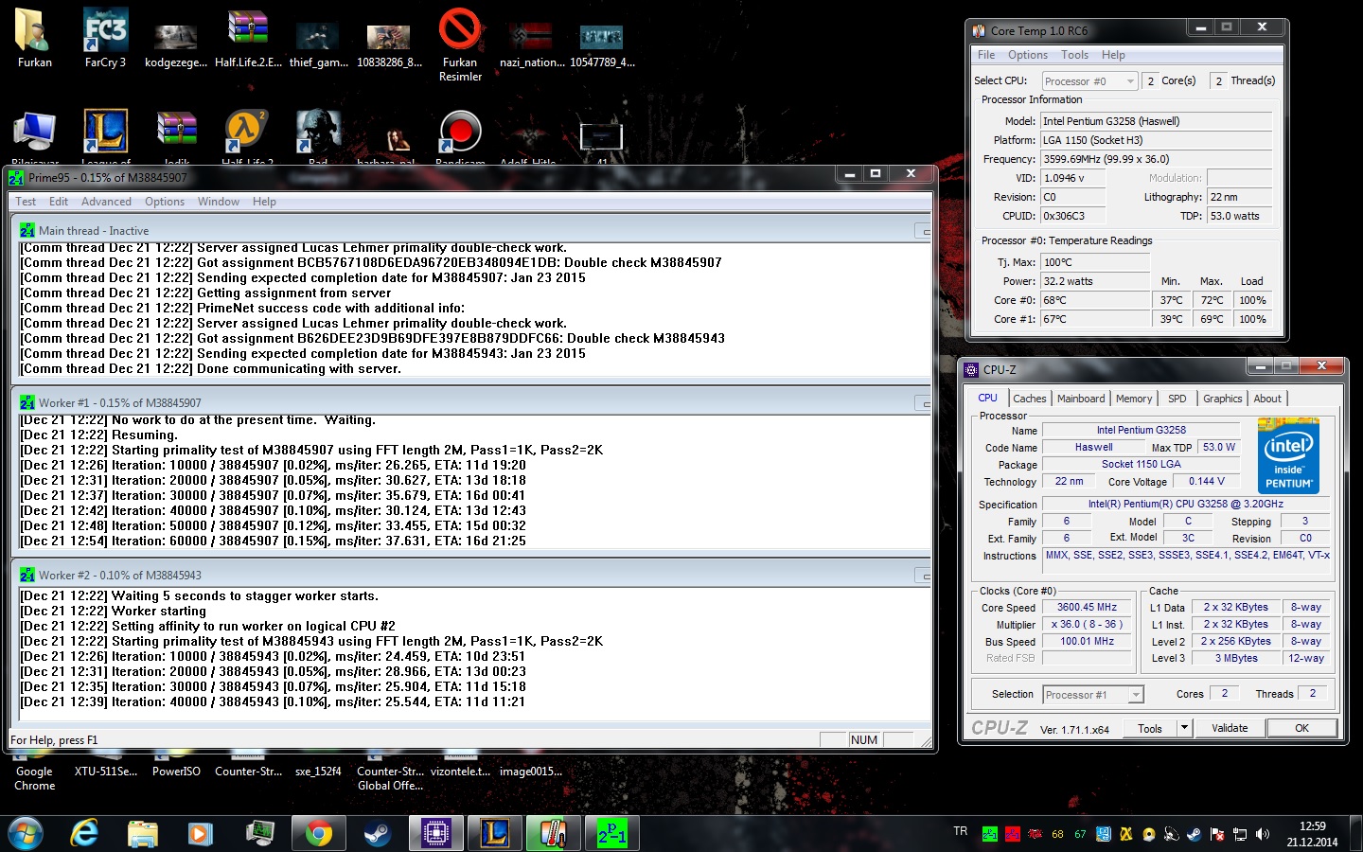Launch the FarCry 3 desktop shortcut
The height and width of the screenshot is (852, 1363).
tap(105, 30)
